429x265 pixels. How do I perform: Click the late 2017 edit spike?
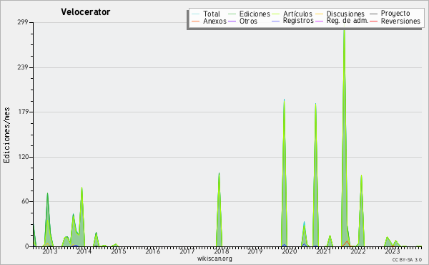click(219, 210)
